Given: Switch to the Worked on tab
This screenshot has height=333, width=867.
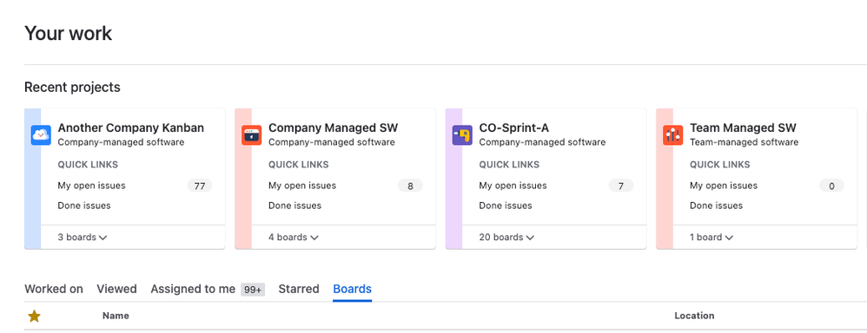Looking at the screenshot, I should click(x=54, y=289).
